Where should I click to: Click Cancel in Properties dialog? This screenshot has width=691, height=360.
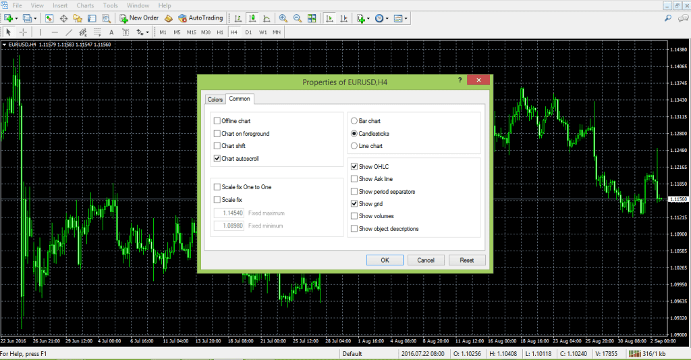(426, 260)
